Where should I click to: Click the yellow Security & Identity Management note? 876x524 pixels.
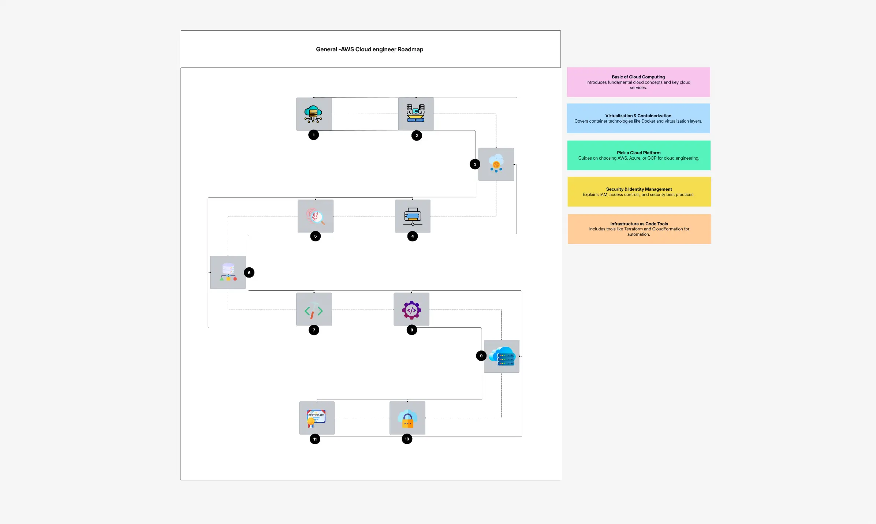pyautogui.click(x=639, y=192)
